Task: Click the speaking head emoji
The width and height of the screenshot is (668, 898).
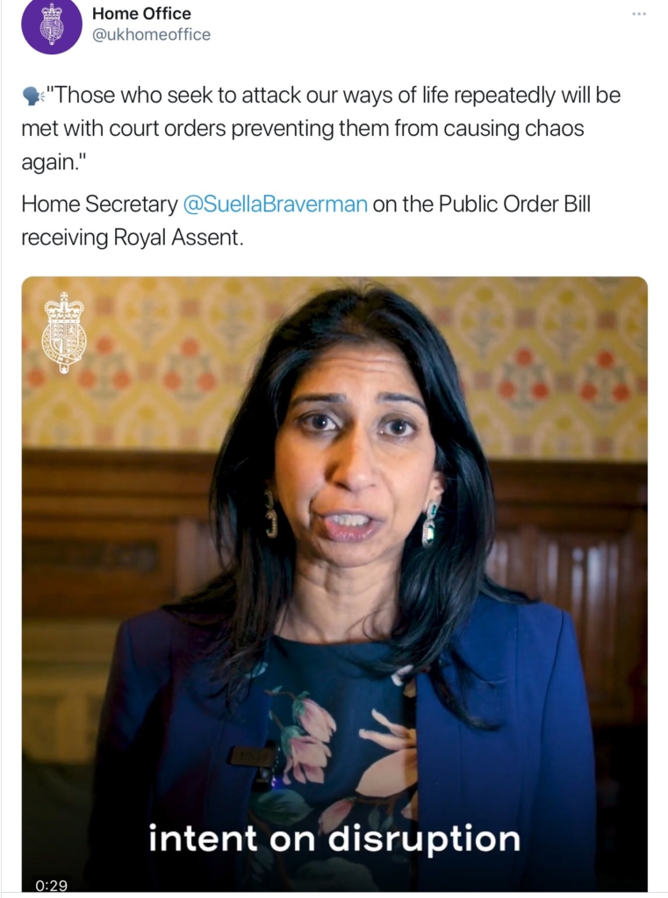Action: [33, 96]
